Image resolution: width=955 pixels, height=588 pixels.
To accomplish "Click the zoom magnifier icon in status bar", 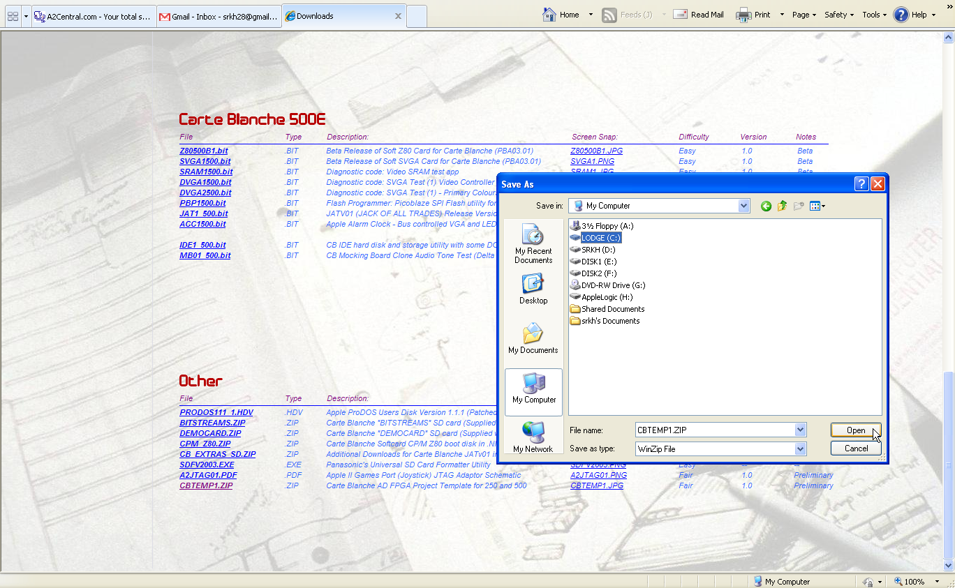I will [x=898, y=581].
